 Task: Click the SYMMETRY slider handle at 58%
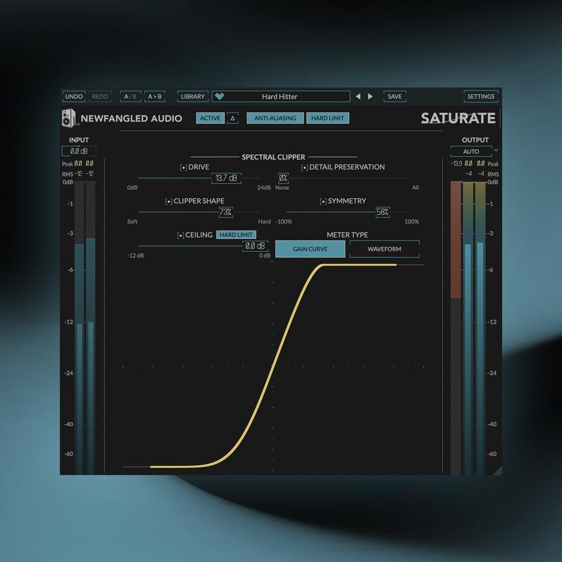(x=382, y=212)
